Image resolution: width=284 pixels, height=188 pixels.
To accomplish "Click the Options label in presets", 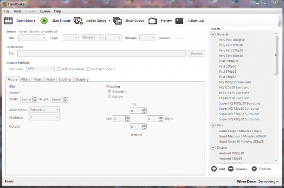I will pyautogui.click(x=265, y=169).
